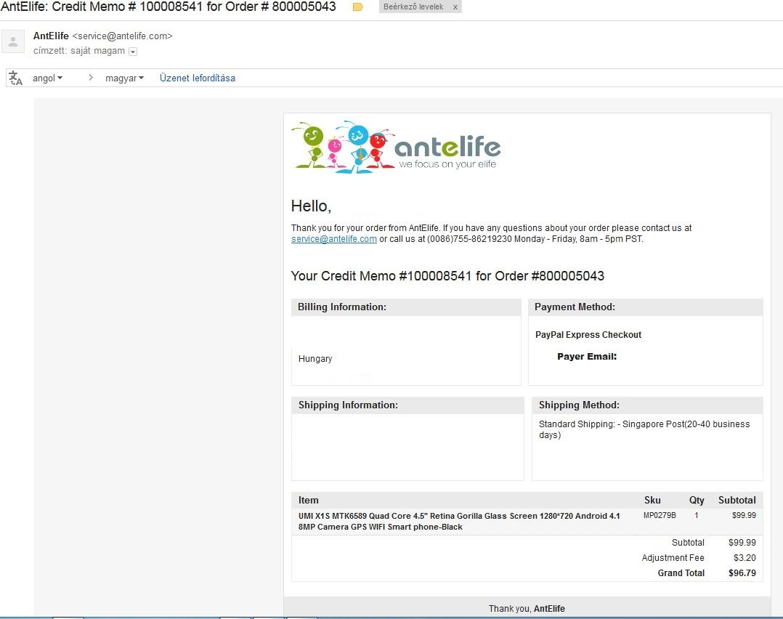This screenshot has height=619, width=783.
Task: Click the Qty column header
Action: click(697, 500)
